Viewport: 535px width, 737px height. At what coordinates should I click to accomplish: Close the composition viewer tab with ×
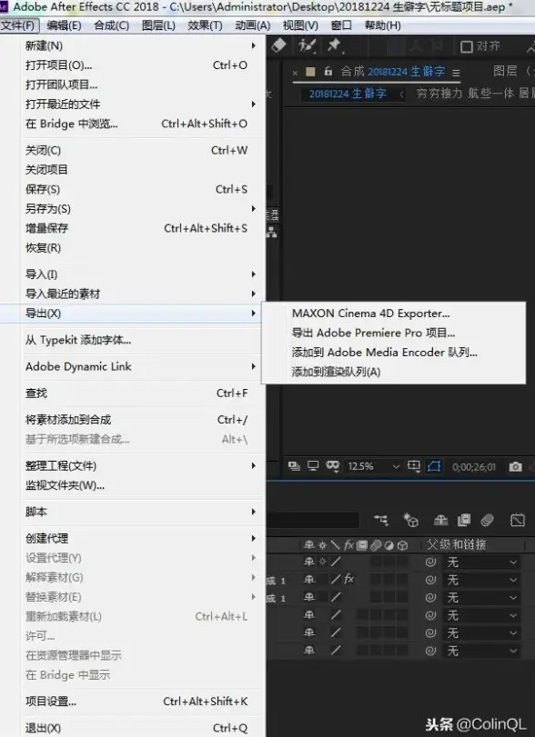(295, 73)
